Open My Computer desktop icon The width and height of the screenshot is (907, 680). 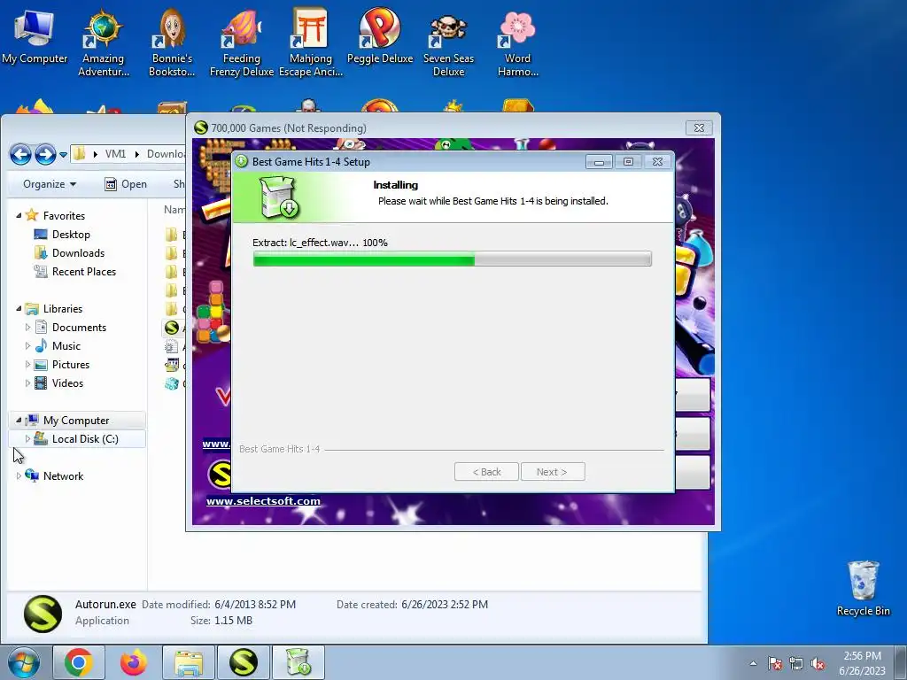point(35,37)
